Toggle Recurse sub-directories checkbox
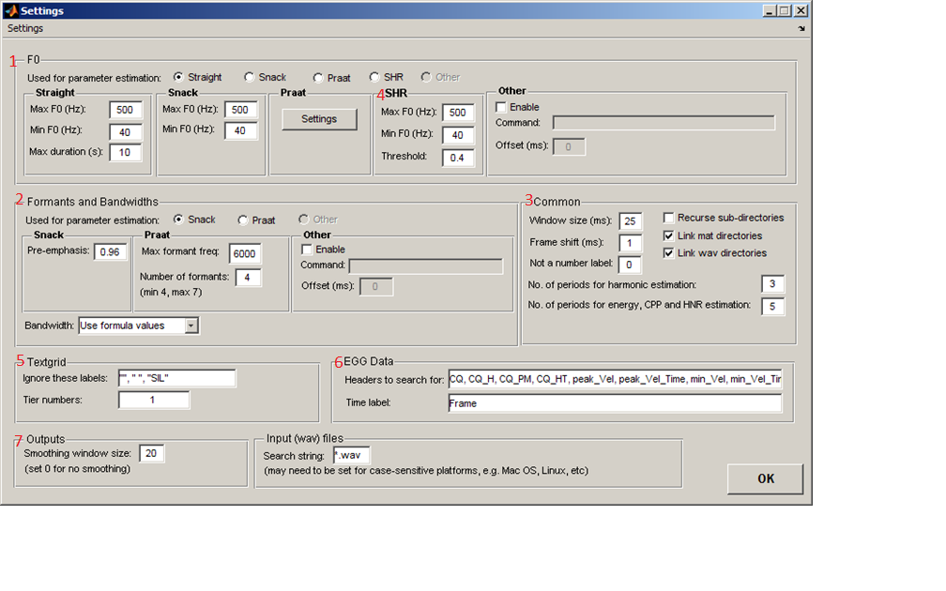Screen dimensions: 946x591 (668, 217)
